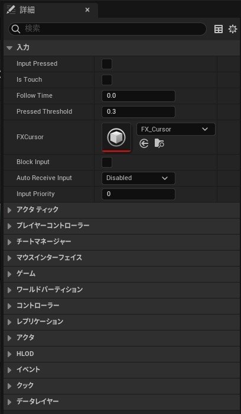Click the FXCursor property label
This screenshot has height=414, width=241.
30,137
